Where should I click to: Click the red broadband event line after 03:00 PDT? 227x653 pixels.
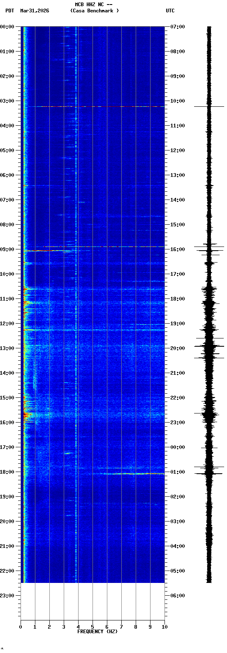pyautogui.click(x=97, y=106)
